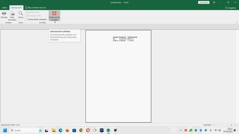The width and height of the screenshot is (239, 134).
Task: Select the Seitenansicht ribbon tab
Action: pyautogui.click(x=16, y=7)
